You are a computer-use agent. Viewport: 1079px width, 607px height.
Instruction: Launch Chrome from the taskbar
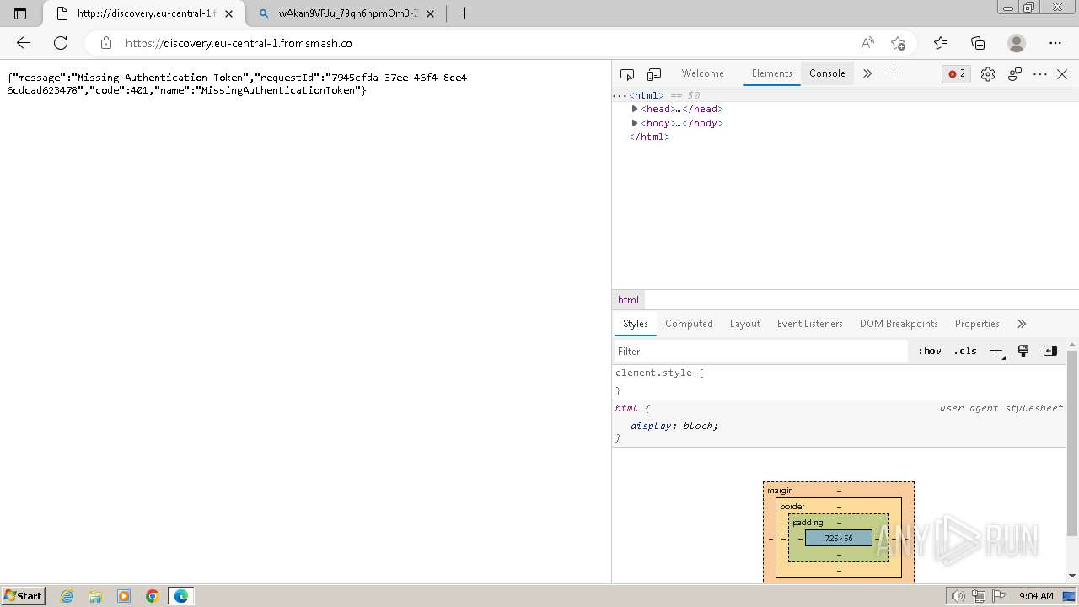(x=153, y=596)
